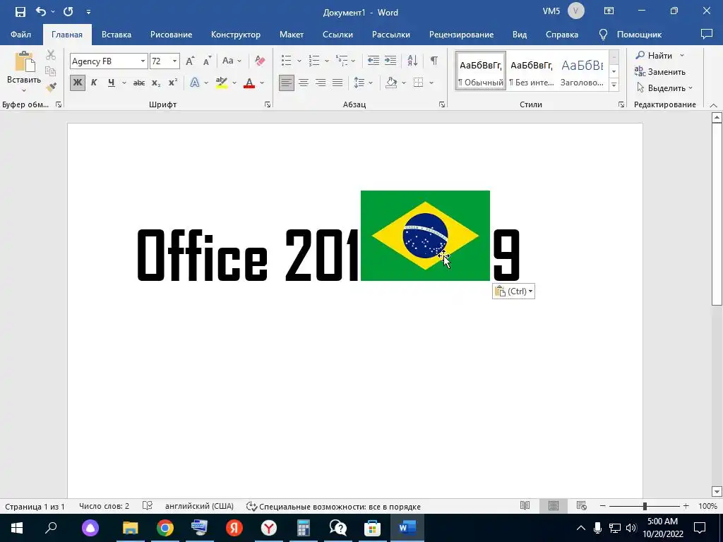The height and width of the screenshot is (542, 723).
Task: Open the Calculator from the taskbar
Action: click(x=304, y=528)
